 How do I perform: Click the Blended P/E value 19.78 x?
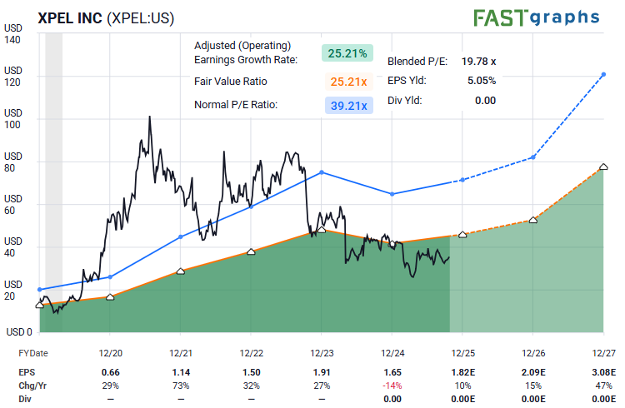pyautogui.click(x=478, y=61)
